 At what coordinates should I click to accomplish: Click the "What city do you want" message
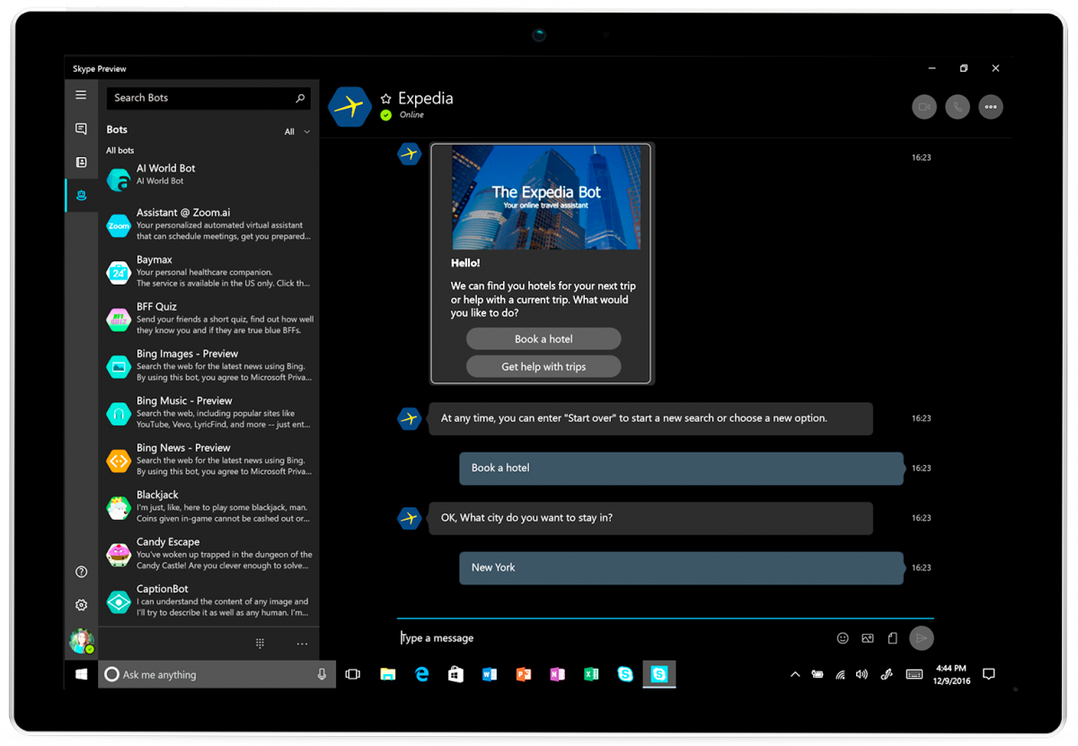pyautogui.click(x=650, y=518)
